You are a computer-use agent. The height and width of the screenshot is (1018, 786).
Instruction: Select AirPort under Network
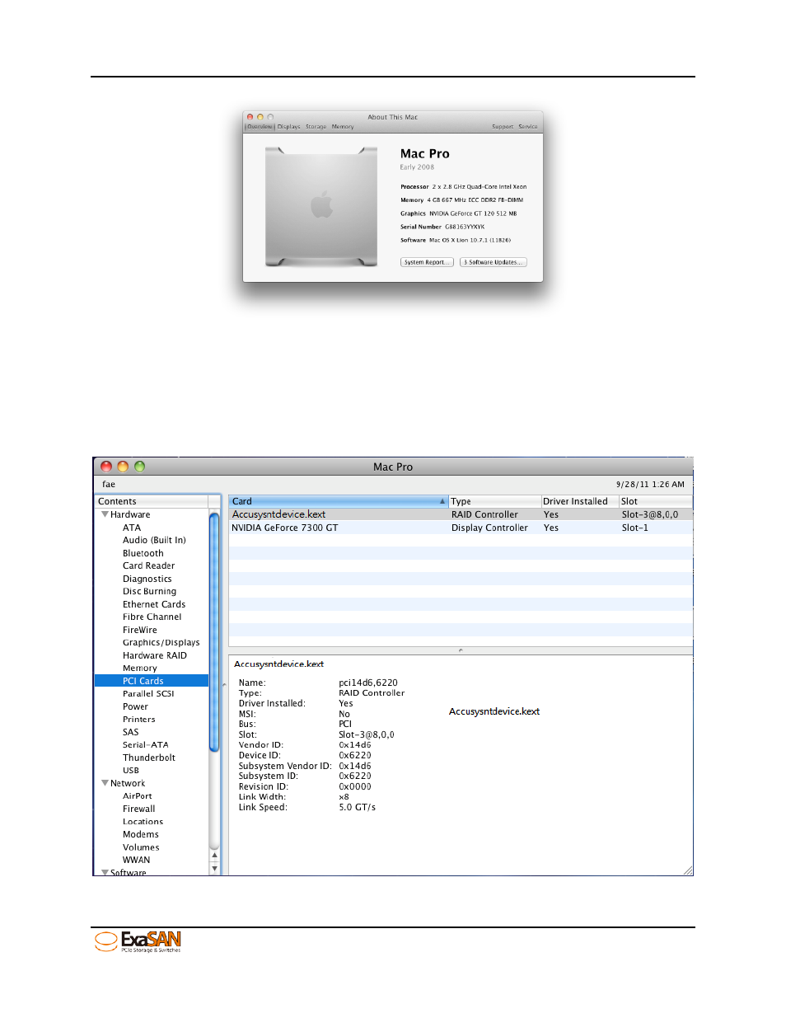click(x=137, y=795)
